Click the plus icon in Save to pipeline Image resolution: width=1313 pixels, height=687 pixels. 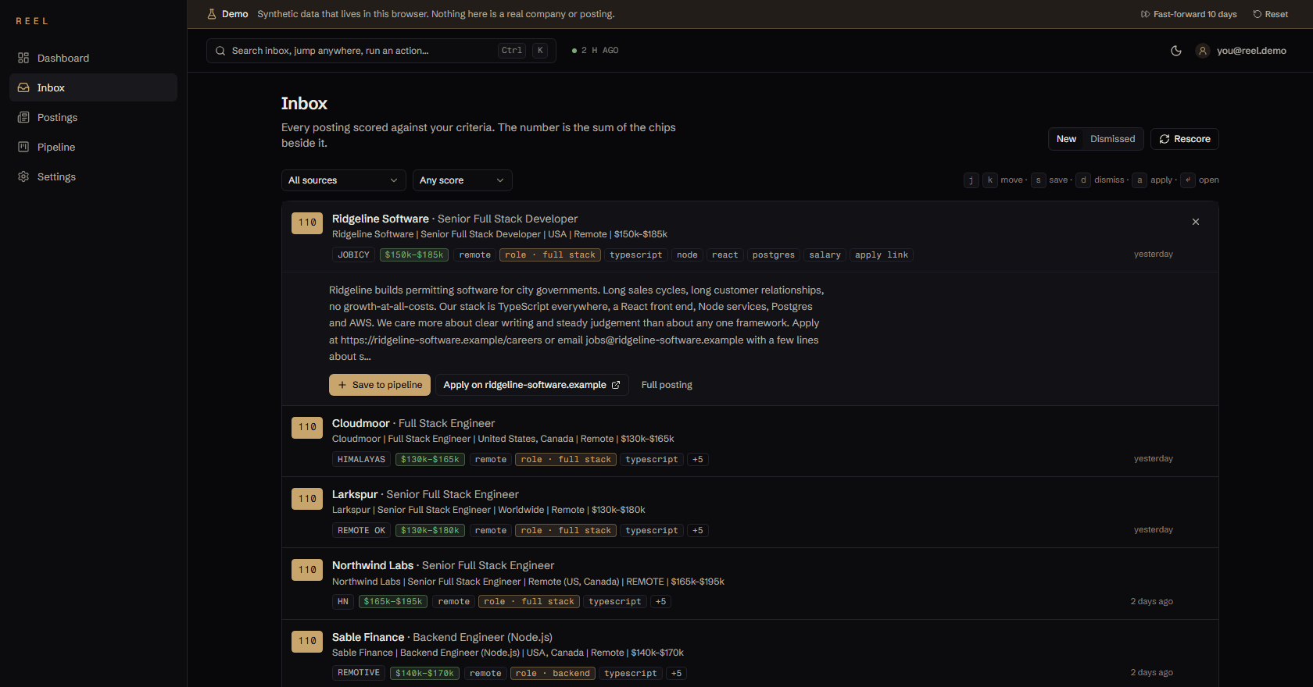pos(342,385)
